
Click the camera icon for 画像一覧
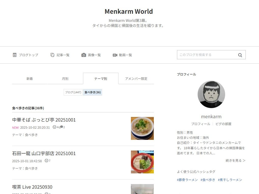84,55
